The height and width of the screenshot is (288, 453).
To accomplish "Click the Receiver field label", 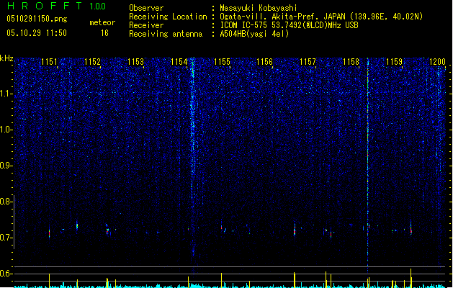I will pyautogui.click(x=146, y=25).
